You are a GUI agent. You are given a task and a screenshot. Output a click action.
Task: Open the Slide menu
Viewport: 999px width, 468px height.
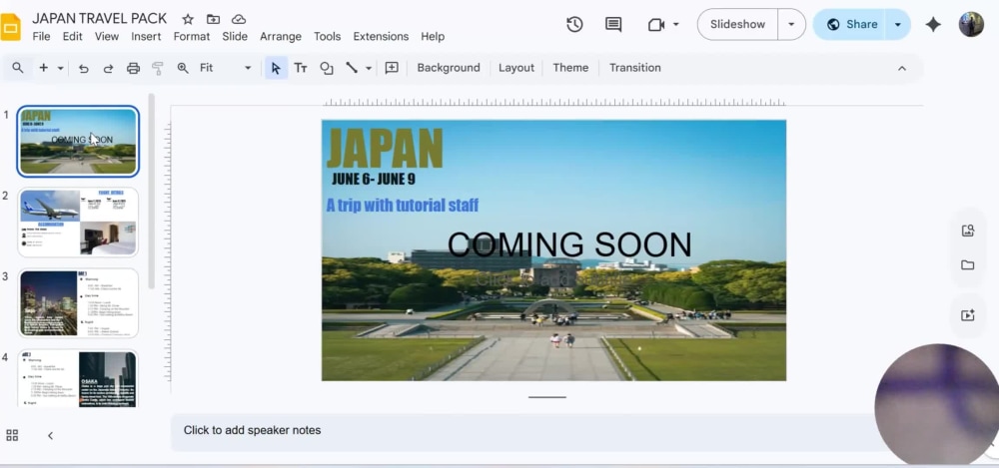coord(235,36)
